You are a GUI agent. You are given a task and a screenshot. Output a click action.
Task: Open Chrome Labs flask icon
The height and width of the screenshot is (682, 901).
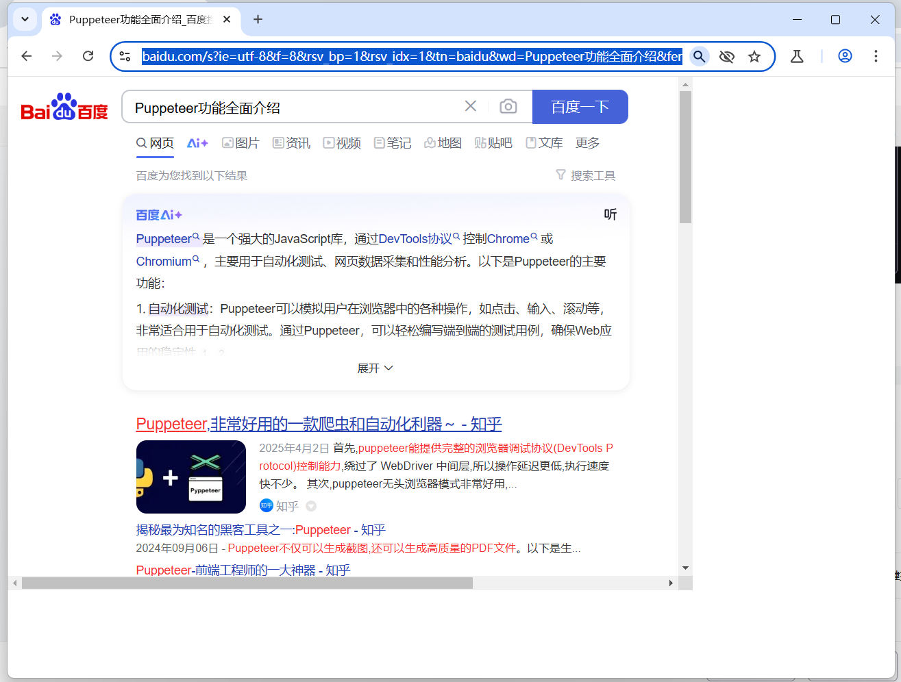click(x=797, y=56)
